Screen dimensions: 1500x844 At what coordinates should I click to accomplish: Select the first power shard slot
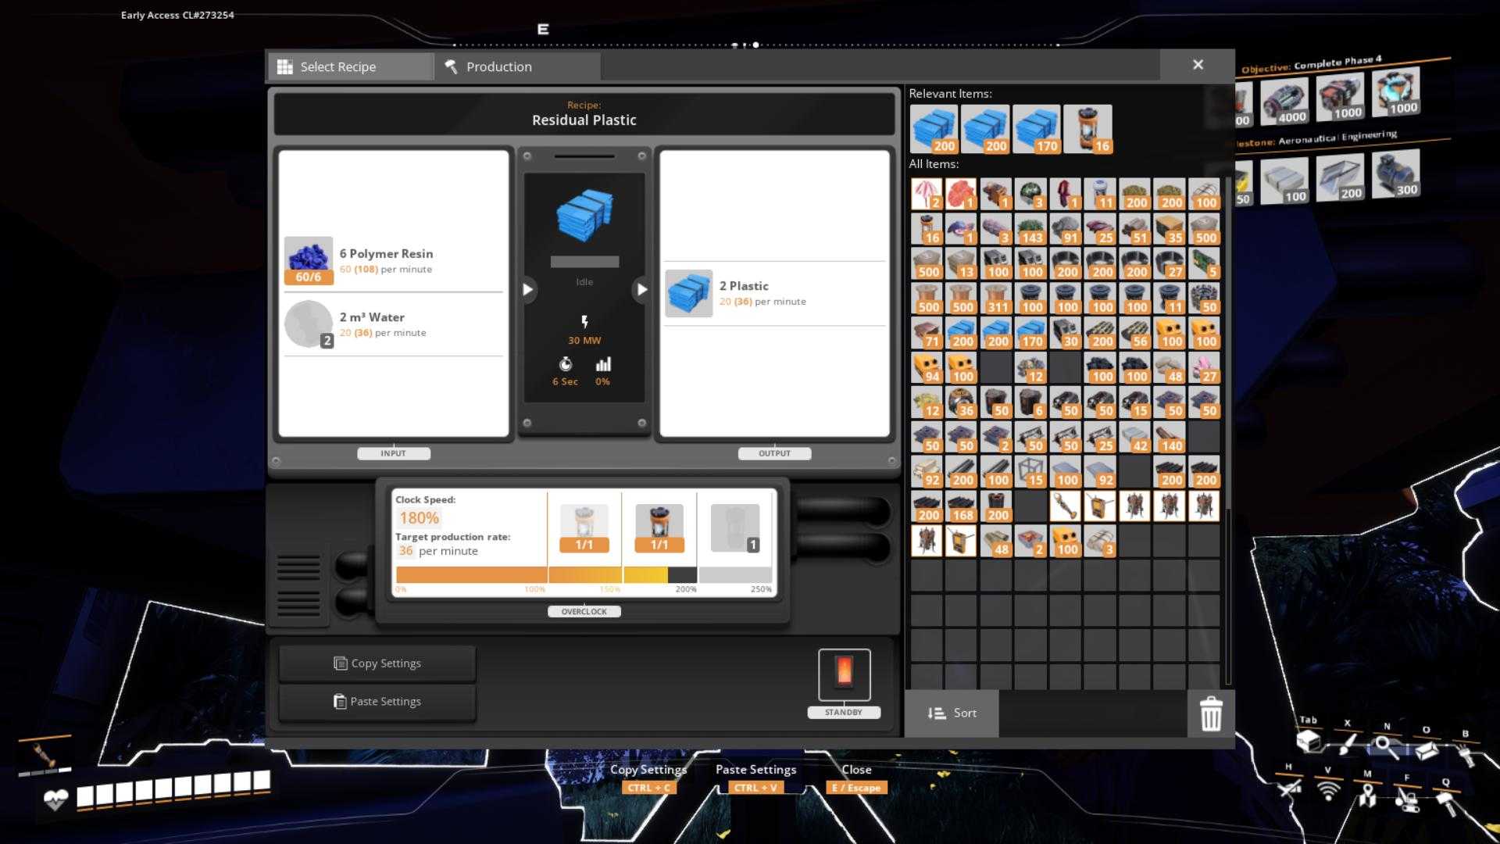click(x=584, y=528)
